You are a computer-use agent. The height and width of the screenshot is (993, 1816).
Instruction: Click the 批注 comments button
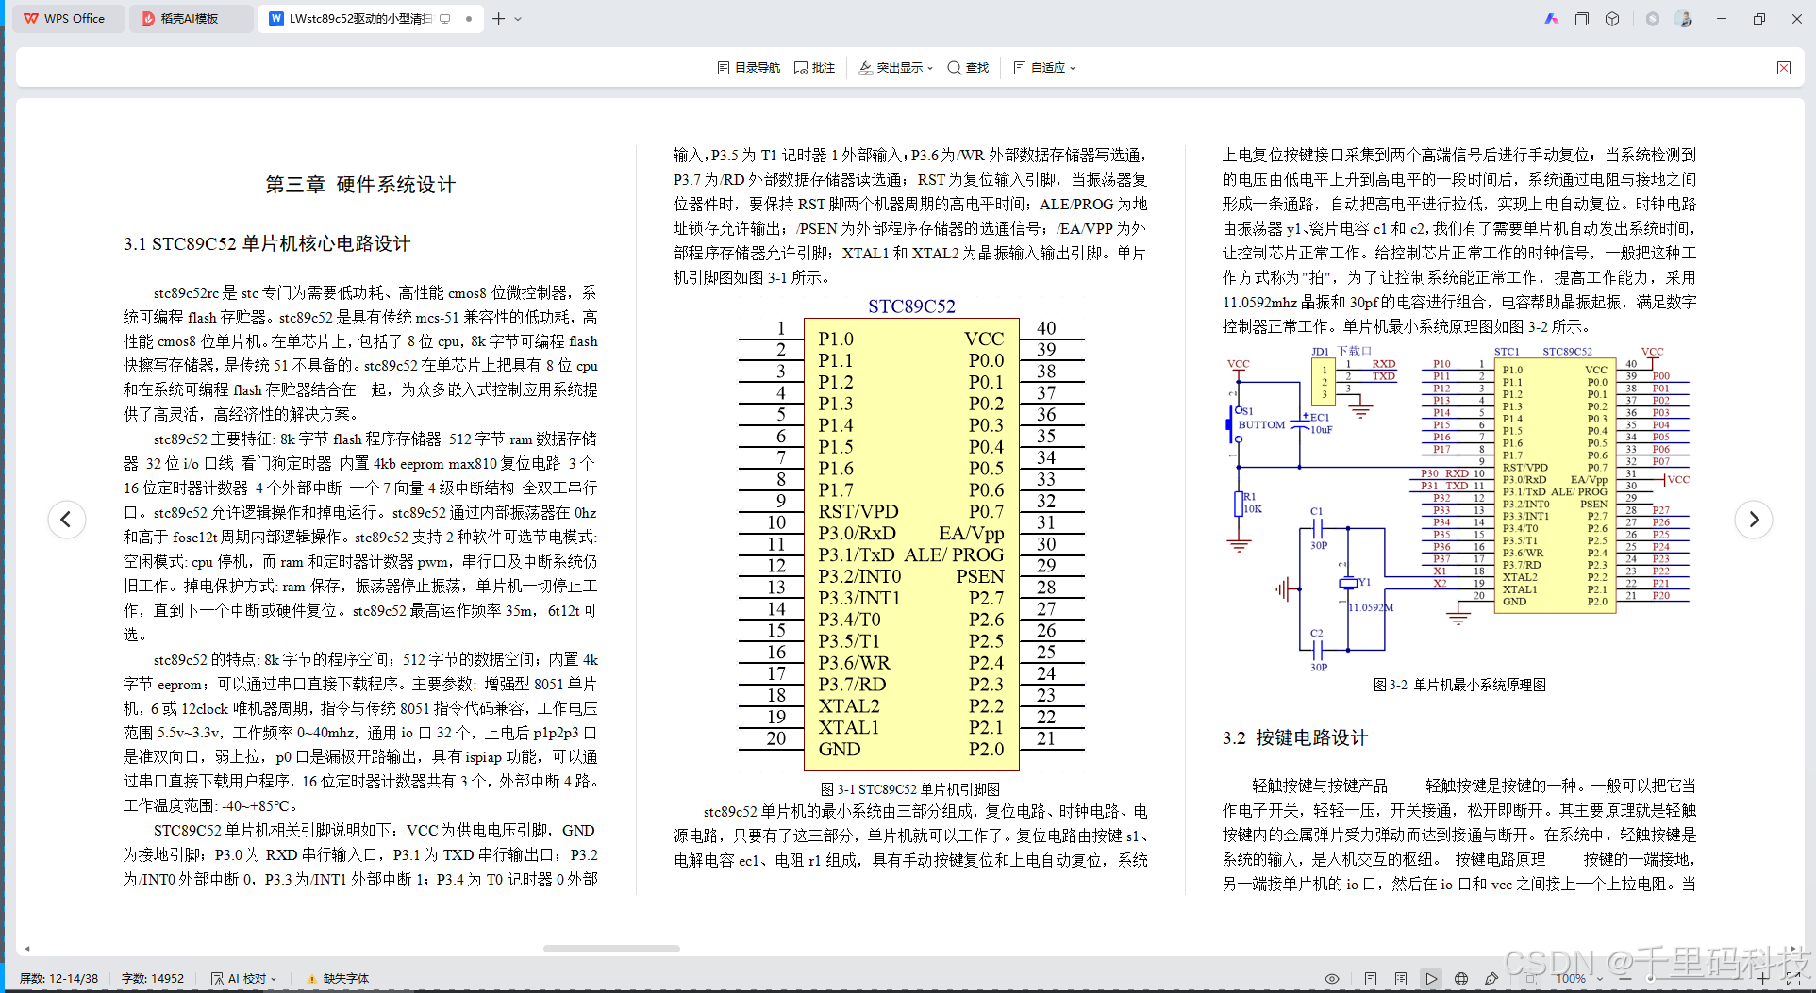[815, 68]
